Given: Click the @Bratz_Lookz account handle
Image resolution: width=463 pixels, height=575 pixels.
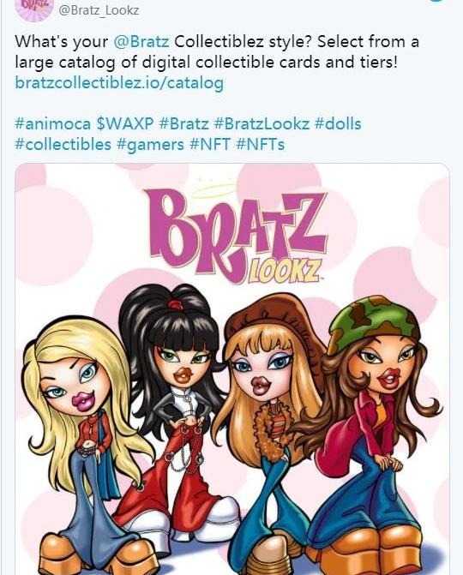Looking at the screenshot, I should (x=99, y=9).
